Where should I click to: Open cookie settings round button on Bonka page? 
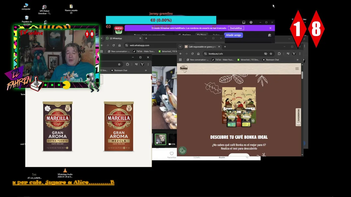pos(182,150)
